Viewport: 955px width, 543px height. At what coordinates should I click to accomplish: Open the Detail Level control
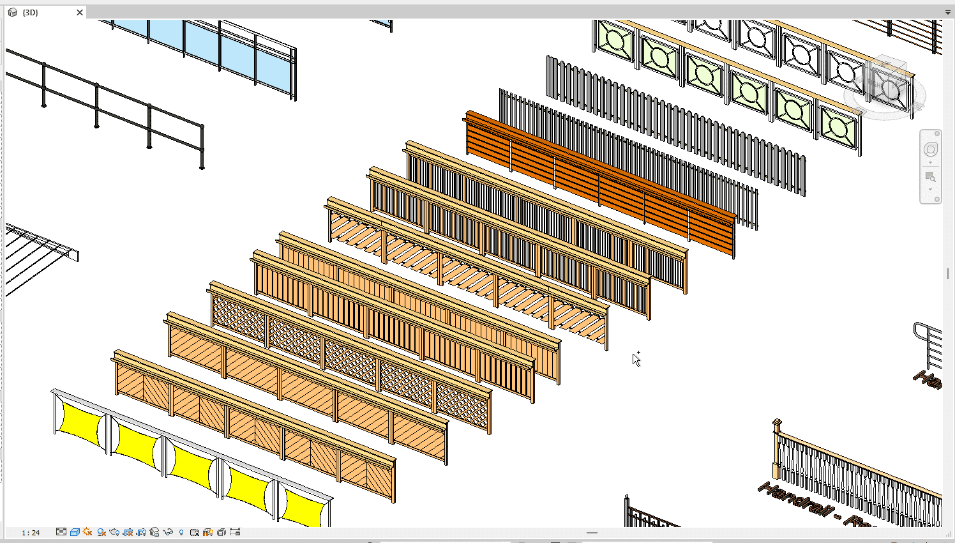coord(61,532)
